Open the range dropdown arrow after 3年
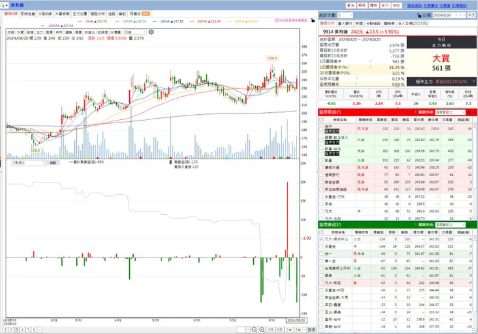Image resolution: width=478 pixels, height=334 pixels. [304, 329]
